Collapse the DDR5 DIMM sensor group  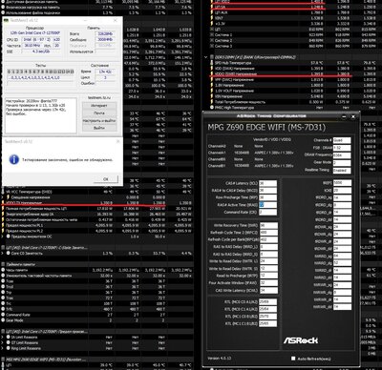coord(206,57)
